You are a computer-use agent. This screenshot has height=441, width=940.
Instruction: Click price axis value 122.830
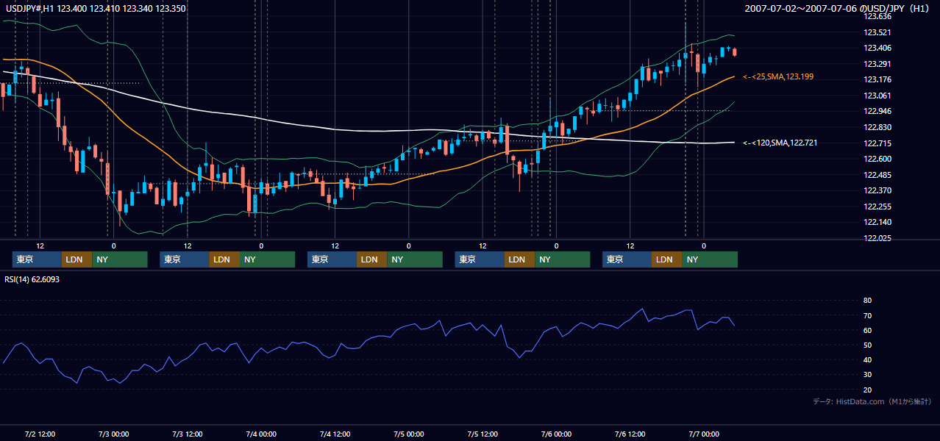pyautogui.click(x=877, y=127)
